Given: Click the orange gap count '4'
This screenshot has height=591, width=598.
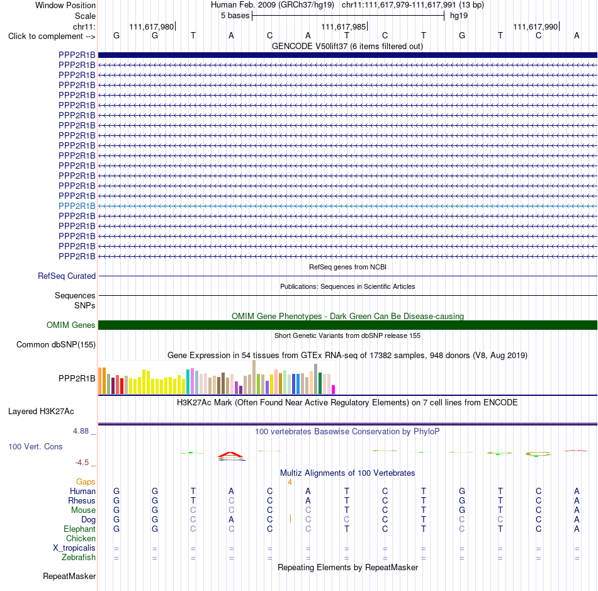Looking at the screenshot, I should (x=290, y=482).
